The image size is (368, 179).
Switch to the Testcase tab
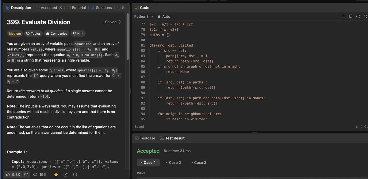[x=145, y=138]
